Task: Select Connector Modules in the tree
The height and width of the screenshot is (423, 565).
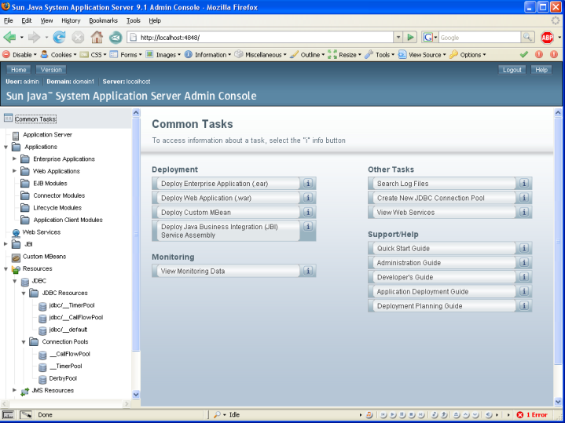Action: tap(59, 195)
